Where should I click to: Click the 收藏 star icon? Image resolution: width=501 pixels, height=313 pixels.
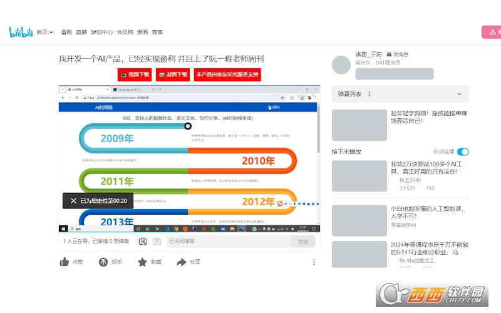142,262
